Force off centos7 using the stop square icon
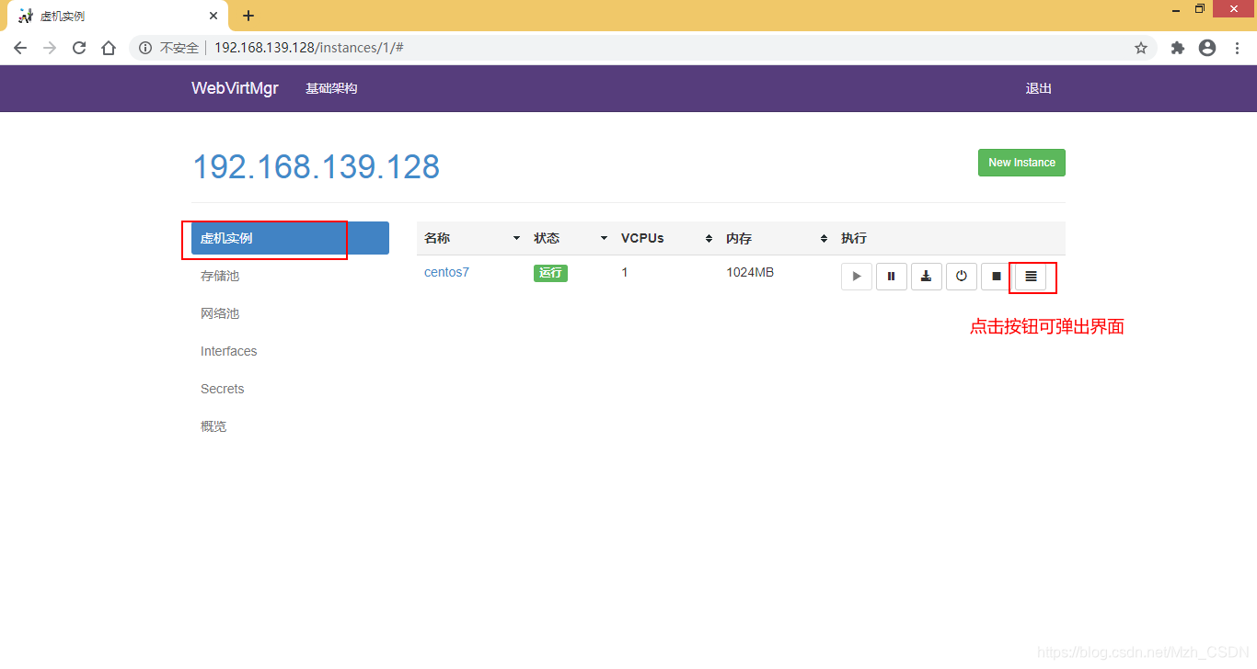Viewport: 1257px width, 669px height. pos(997,276)
